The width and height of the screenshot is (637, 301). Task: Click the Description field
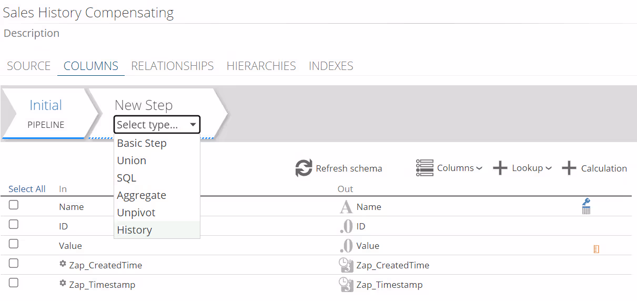coord(32,33)
